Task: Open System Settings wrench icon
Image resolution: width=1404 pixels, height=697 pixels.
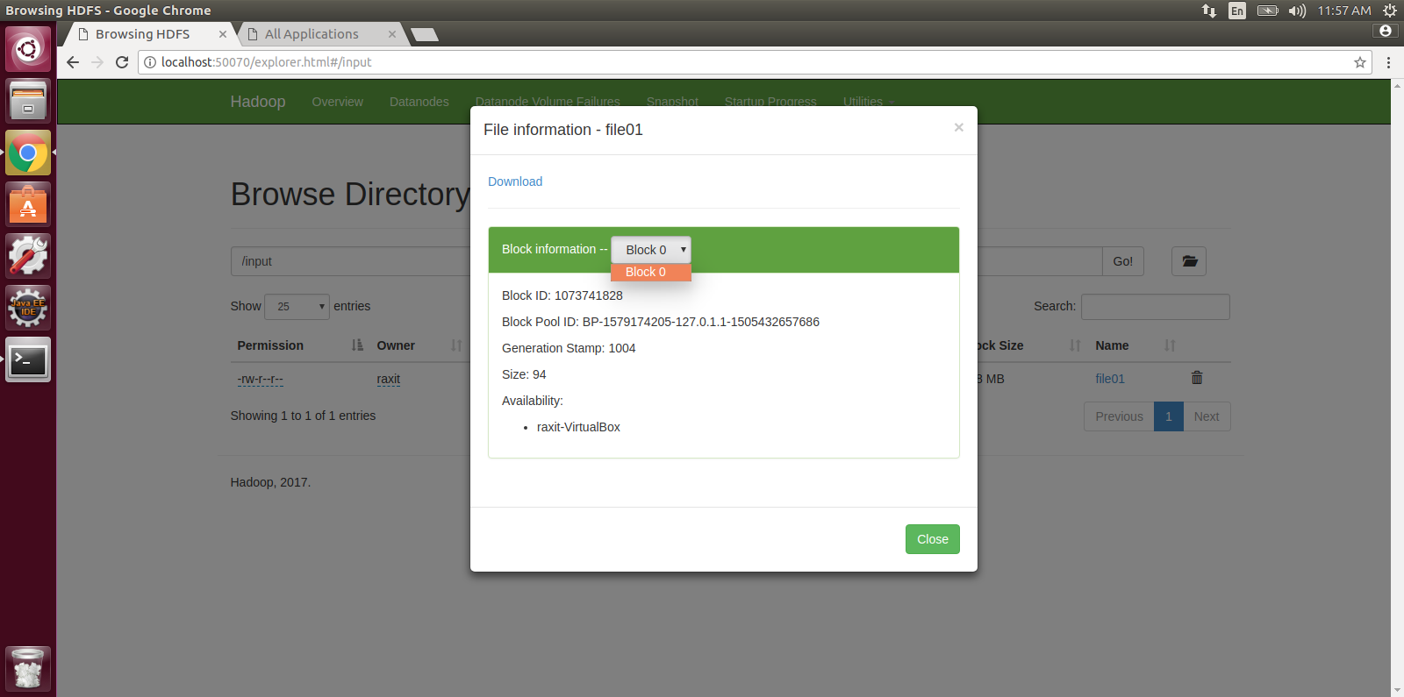Action: coord(28,256)
